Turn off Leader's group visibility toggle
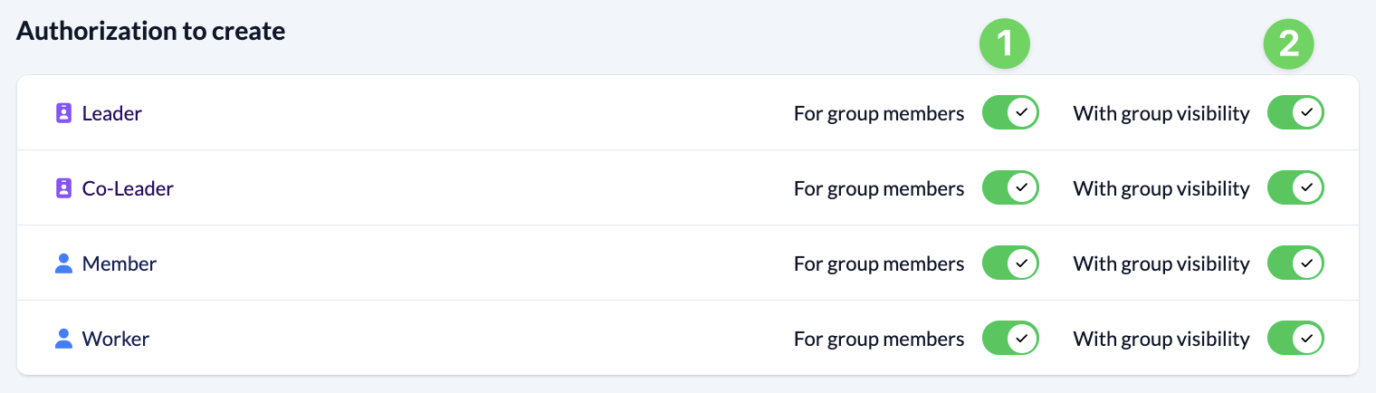Image resolution: width=1376 pixels, height=393 pixels. (1295, 113)
